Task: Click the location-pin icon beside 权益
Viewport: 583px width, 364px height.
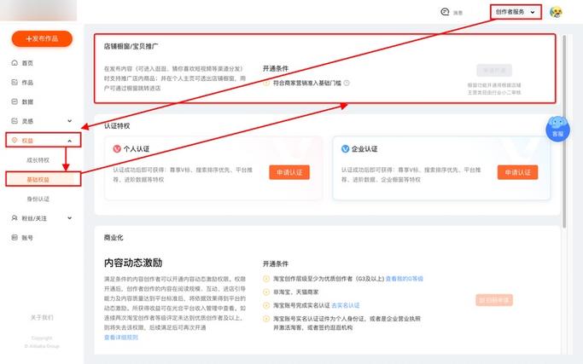Action: tap(15, 140)
